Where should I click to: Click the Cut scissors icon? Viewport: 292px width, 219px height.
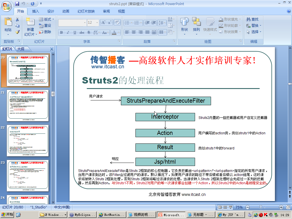pos(17,19)
